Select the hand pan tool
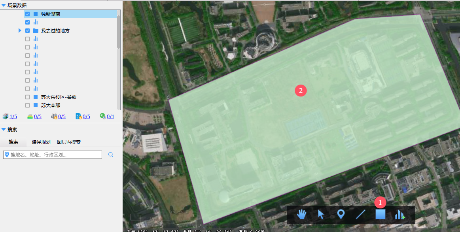The width and height of the screenshot is (460, 232). point(301,215)
